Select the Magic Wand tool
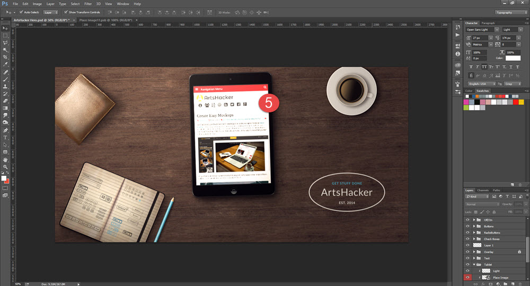Viewport: 530px width, 286px height. click(5, 50)
